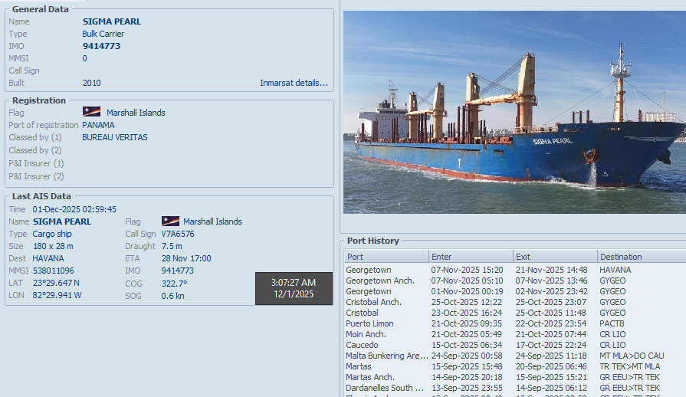Select the Caucedo port history row
This screenshot has height=397, width=686.
tap(515, 345)
